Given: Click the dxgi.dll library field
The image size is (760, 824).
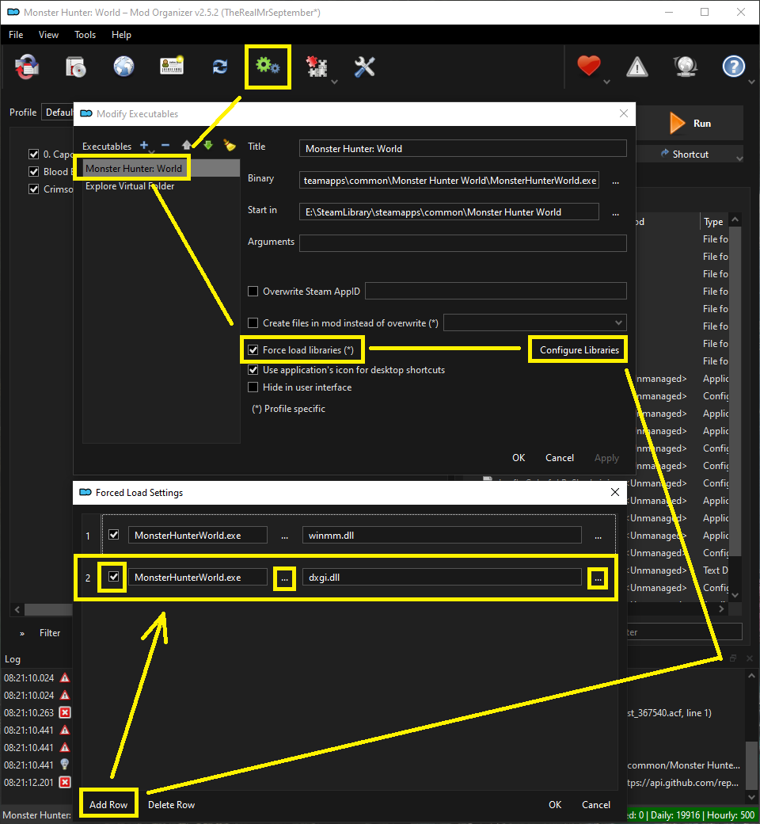Looking at the screenshot, I should tap(442, 578).
